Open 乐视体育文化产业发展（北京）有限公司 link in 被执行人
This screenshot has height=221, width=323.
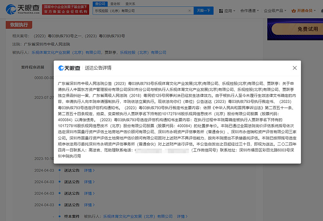point(66,53)
